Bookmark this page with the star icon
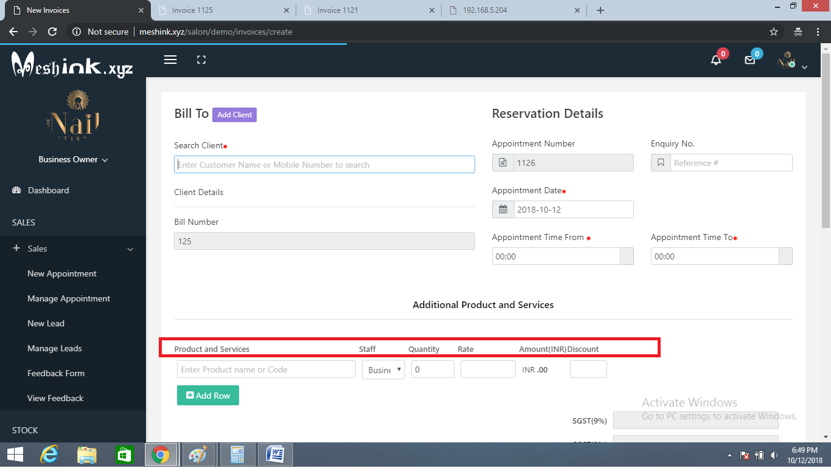The width and height of the screenshot is (831, 474). (774, 32)
